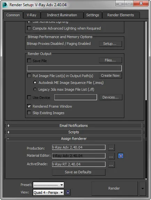Start rendering with the Render button
Screen dimensions: 151x200
click(x=114, y=189)
